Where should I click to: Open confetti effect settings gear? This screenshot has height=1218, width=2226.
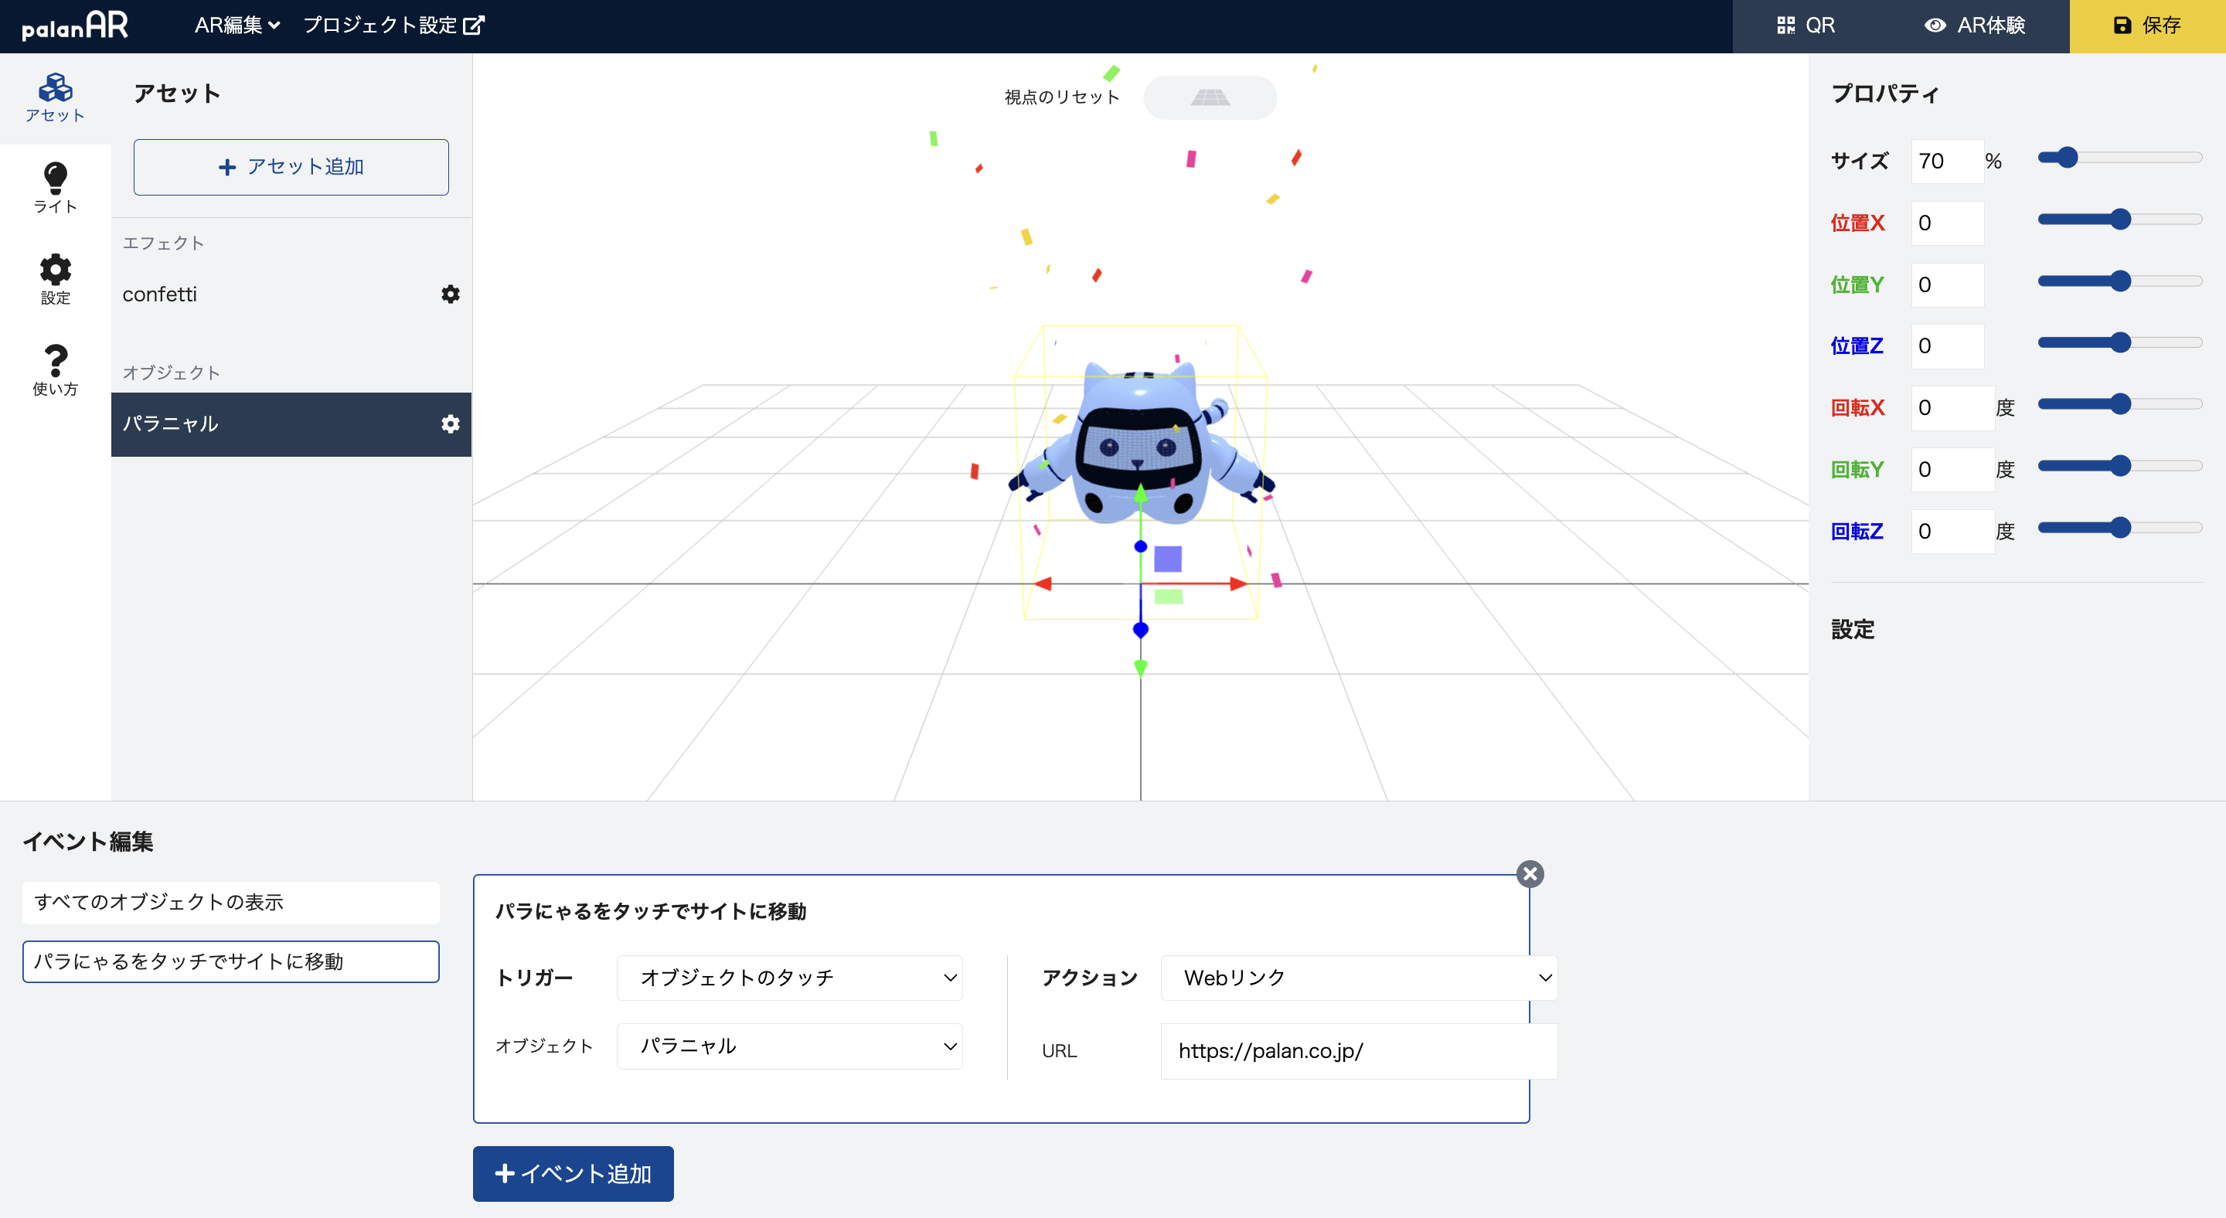point(450,294)
